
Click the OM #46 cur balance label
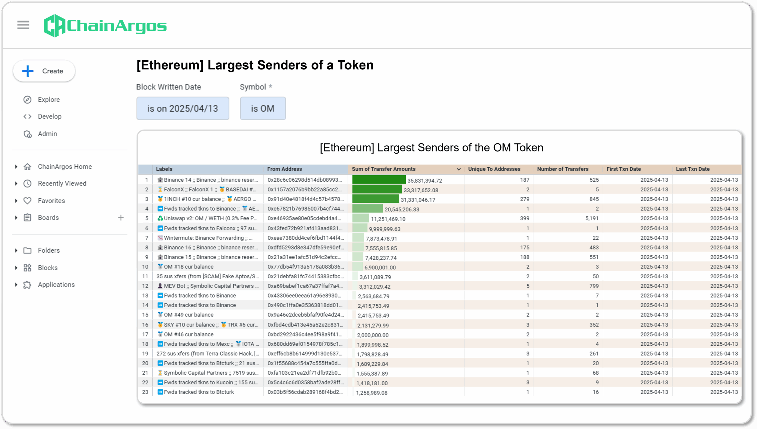coord(189,334)
